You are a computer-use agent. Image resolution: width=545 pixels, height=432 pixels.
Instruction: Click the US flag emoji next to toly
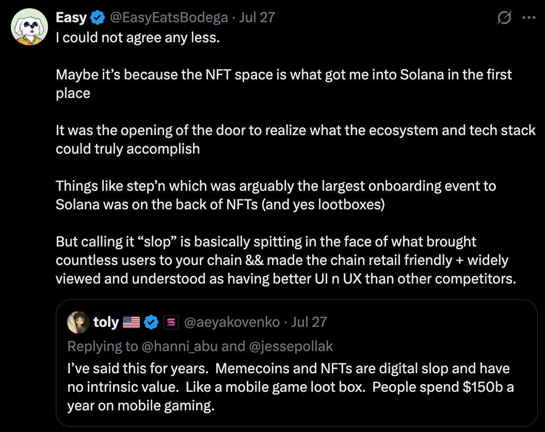pos(132,322)
